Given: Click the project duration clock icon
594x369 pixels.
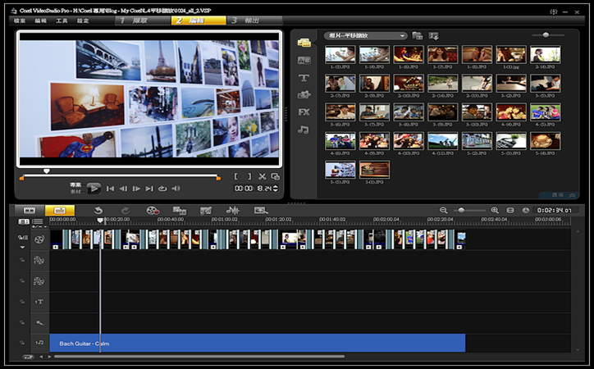Looking at the screenshot, I should pyautogui.click(x=525, y=210).
